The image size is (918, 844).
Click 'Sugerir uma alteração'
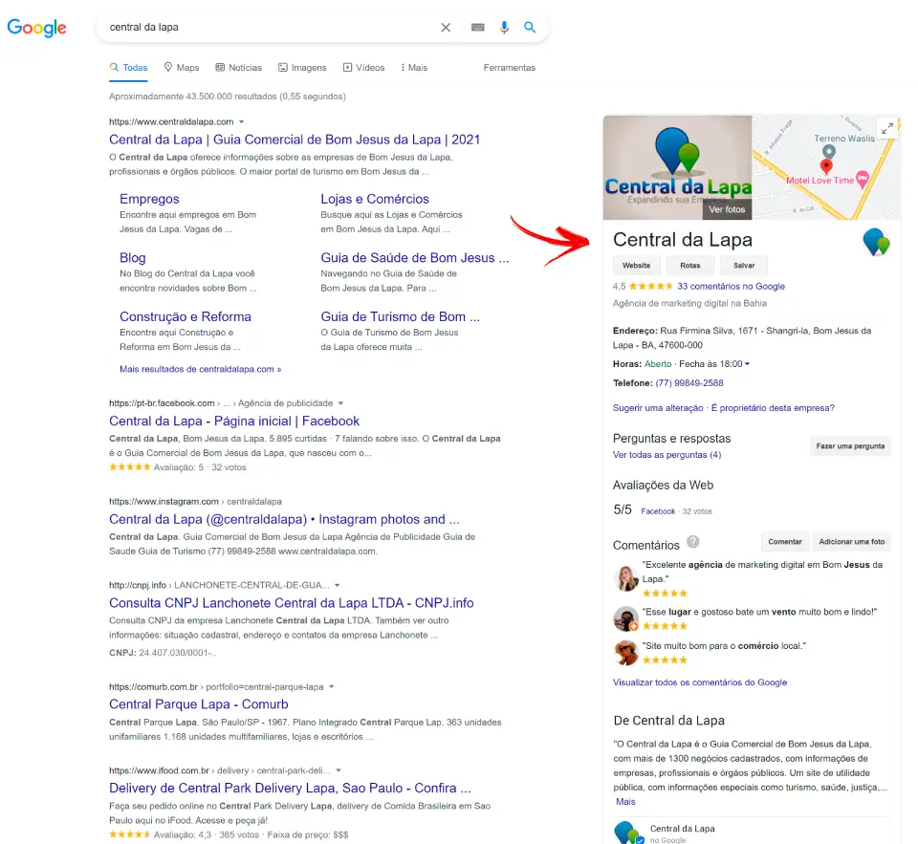(x=658, y=408)
